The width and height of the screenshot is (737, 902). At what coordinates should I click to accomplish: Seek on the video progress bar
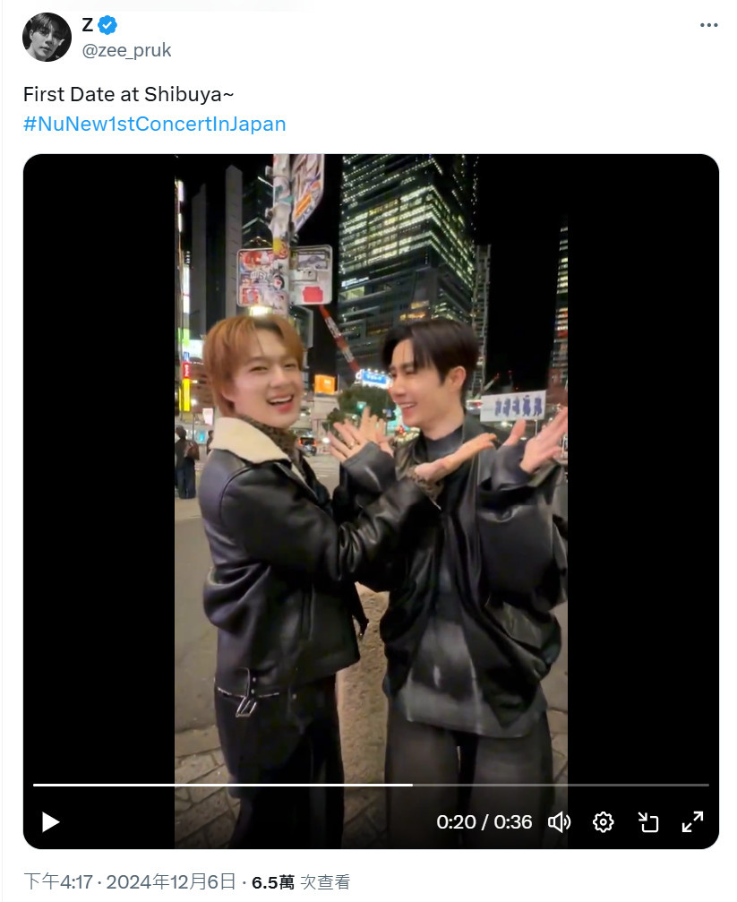tap(371, 785)
